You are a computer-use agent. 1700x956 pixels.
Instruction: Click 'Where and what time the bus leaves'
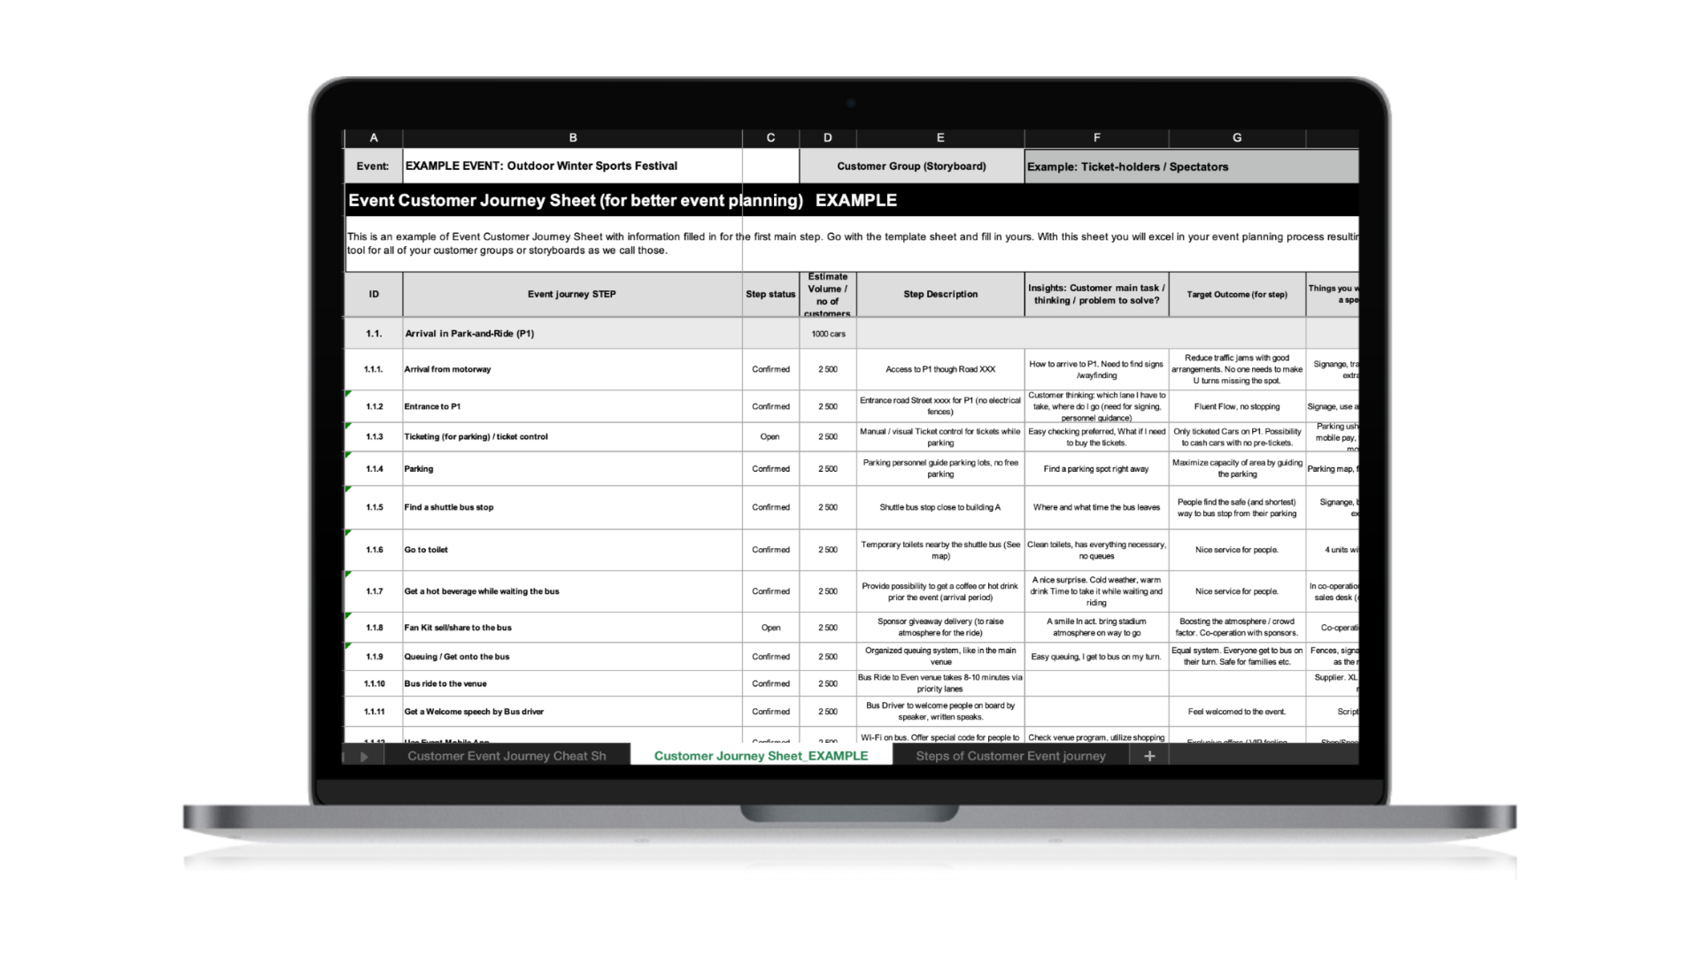[1097, 507]
